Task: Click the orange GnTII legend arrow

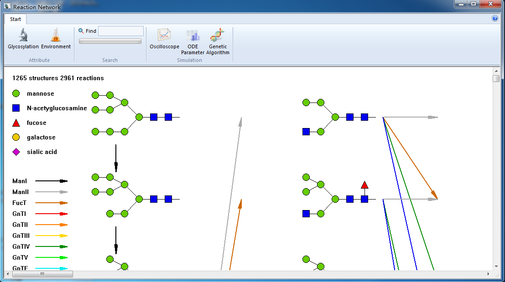Action: pos(51,225)
